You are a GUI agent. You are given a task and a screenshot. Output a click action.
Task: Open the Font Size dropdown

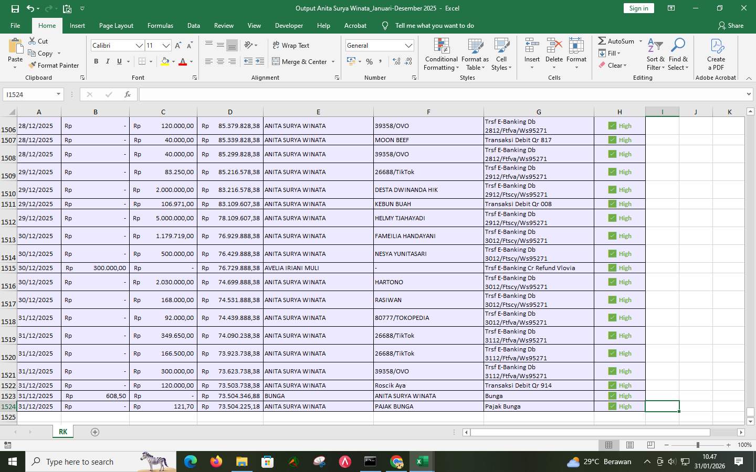pyautogui.click(x=166, y=46)
